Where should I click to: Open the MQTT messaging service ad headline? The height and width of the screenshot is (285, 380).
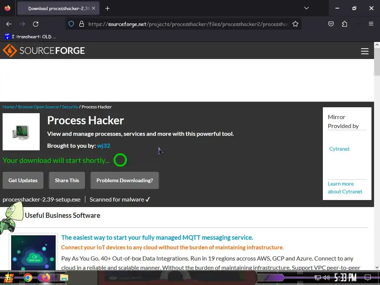tap(157, 237)
